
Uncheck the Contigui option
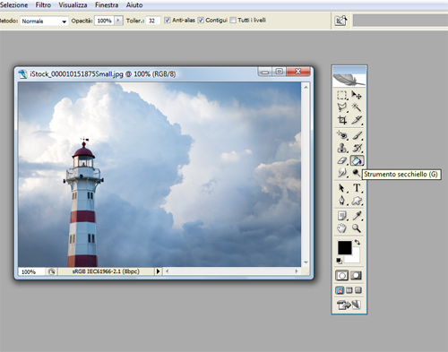coord(201,21)
